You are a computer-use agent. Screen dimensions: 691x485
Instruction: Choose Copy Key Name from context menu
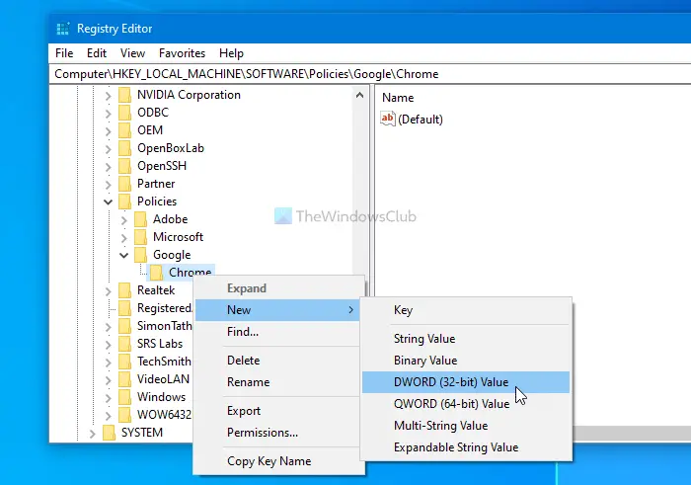(x=278, y=461)
